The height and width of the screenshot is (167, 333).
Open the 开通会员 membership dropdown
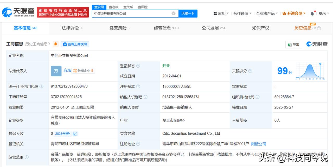click(294, 13)
